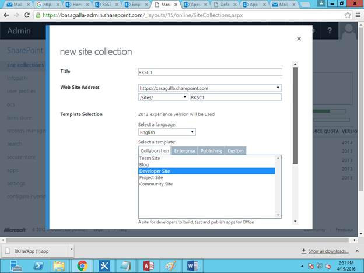364x273 pixels.
Task: Open Server Manager from taskbar
Action: click(x=16, y=266)
